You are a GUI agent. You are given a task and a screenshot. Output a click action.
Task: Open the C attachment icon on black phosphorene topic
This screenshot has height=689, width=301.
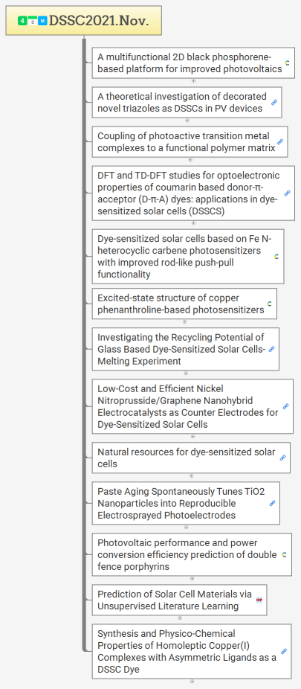coord(288,63)
